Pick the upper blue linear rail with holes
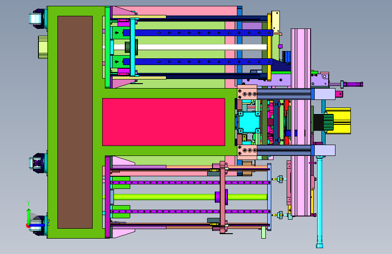392x254 pixels. 198,33
